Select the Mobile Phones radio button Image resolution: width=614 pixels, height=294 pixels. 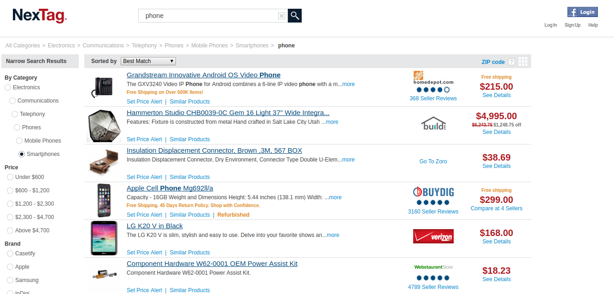click(19, 141)
